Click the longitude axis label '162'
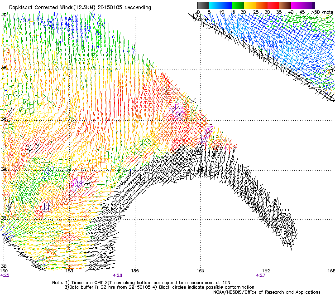Screen dimensions: 335x295 [x=266, y=271]
